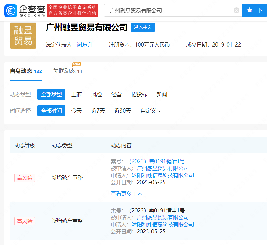Open legal representative 谢东升 link

point(85,45)
